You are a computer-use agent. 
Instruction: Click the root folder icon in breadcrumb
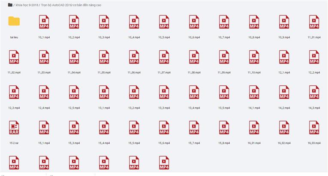pos(10,5)
